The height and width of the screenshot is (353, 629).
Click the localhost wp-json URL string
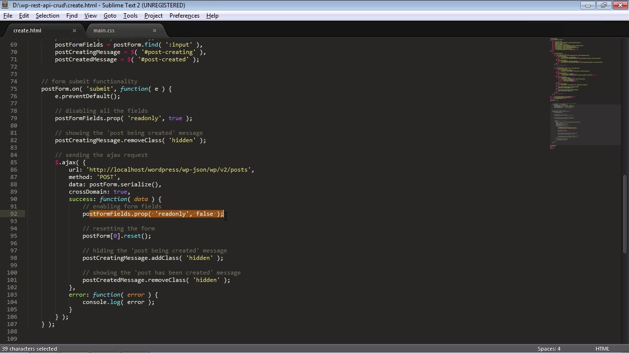tap(169, 170)
